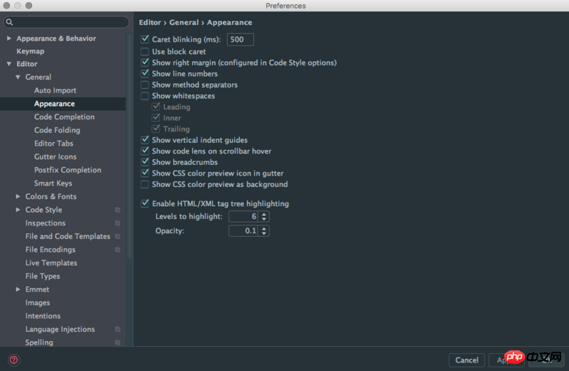This screenshot has height=371, width=569.
Task: Toggle the Trailing whitespace checkbox
Action: (156, 129)
